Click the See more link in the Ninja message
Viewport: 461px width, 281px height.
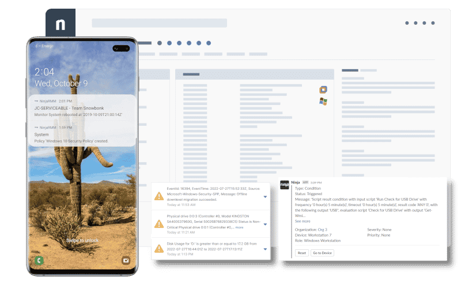(x=303, y=221)
